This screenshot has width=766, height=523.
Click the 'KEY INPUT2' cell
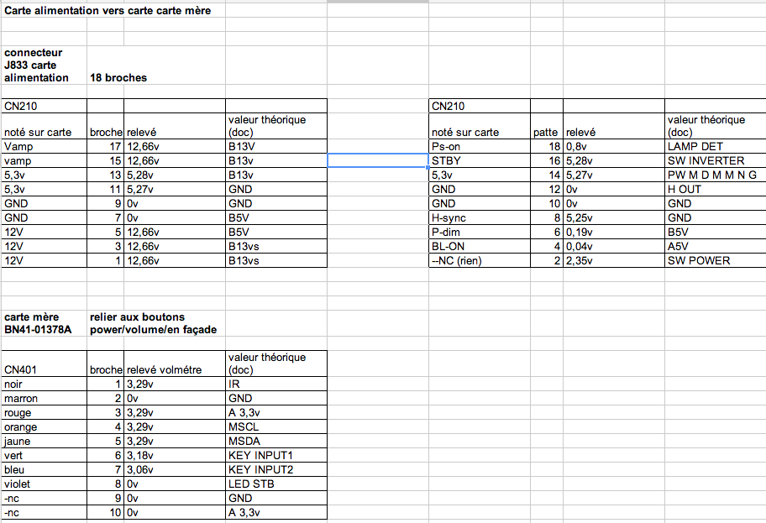pos(276,470)
